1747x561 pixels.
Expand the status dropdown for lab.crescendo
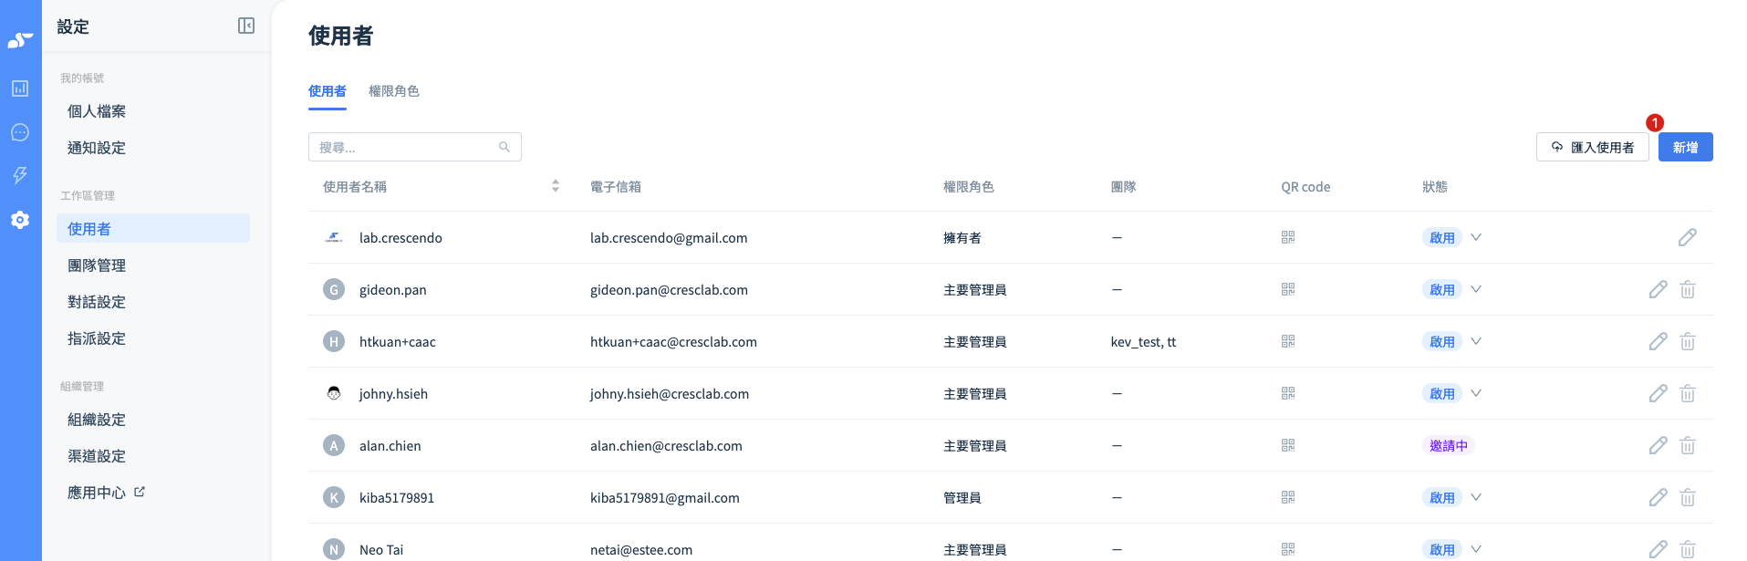click(1476, 237)
